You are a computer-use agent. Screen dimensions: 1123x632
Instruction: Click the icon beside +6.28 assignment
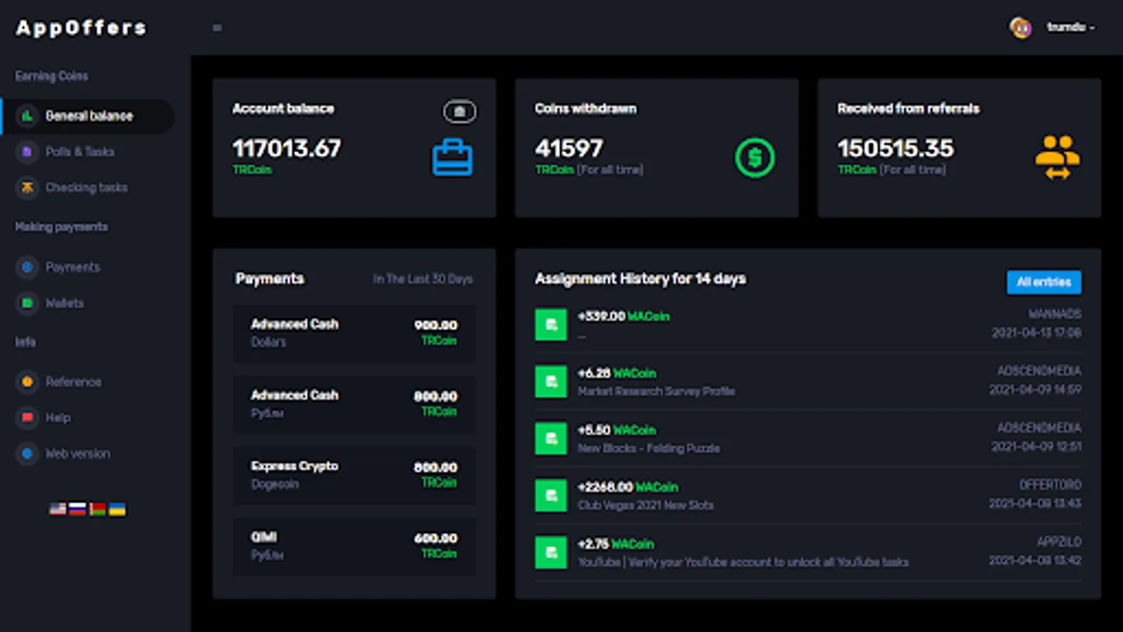551,381
